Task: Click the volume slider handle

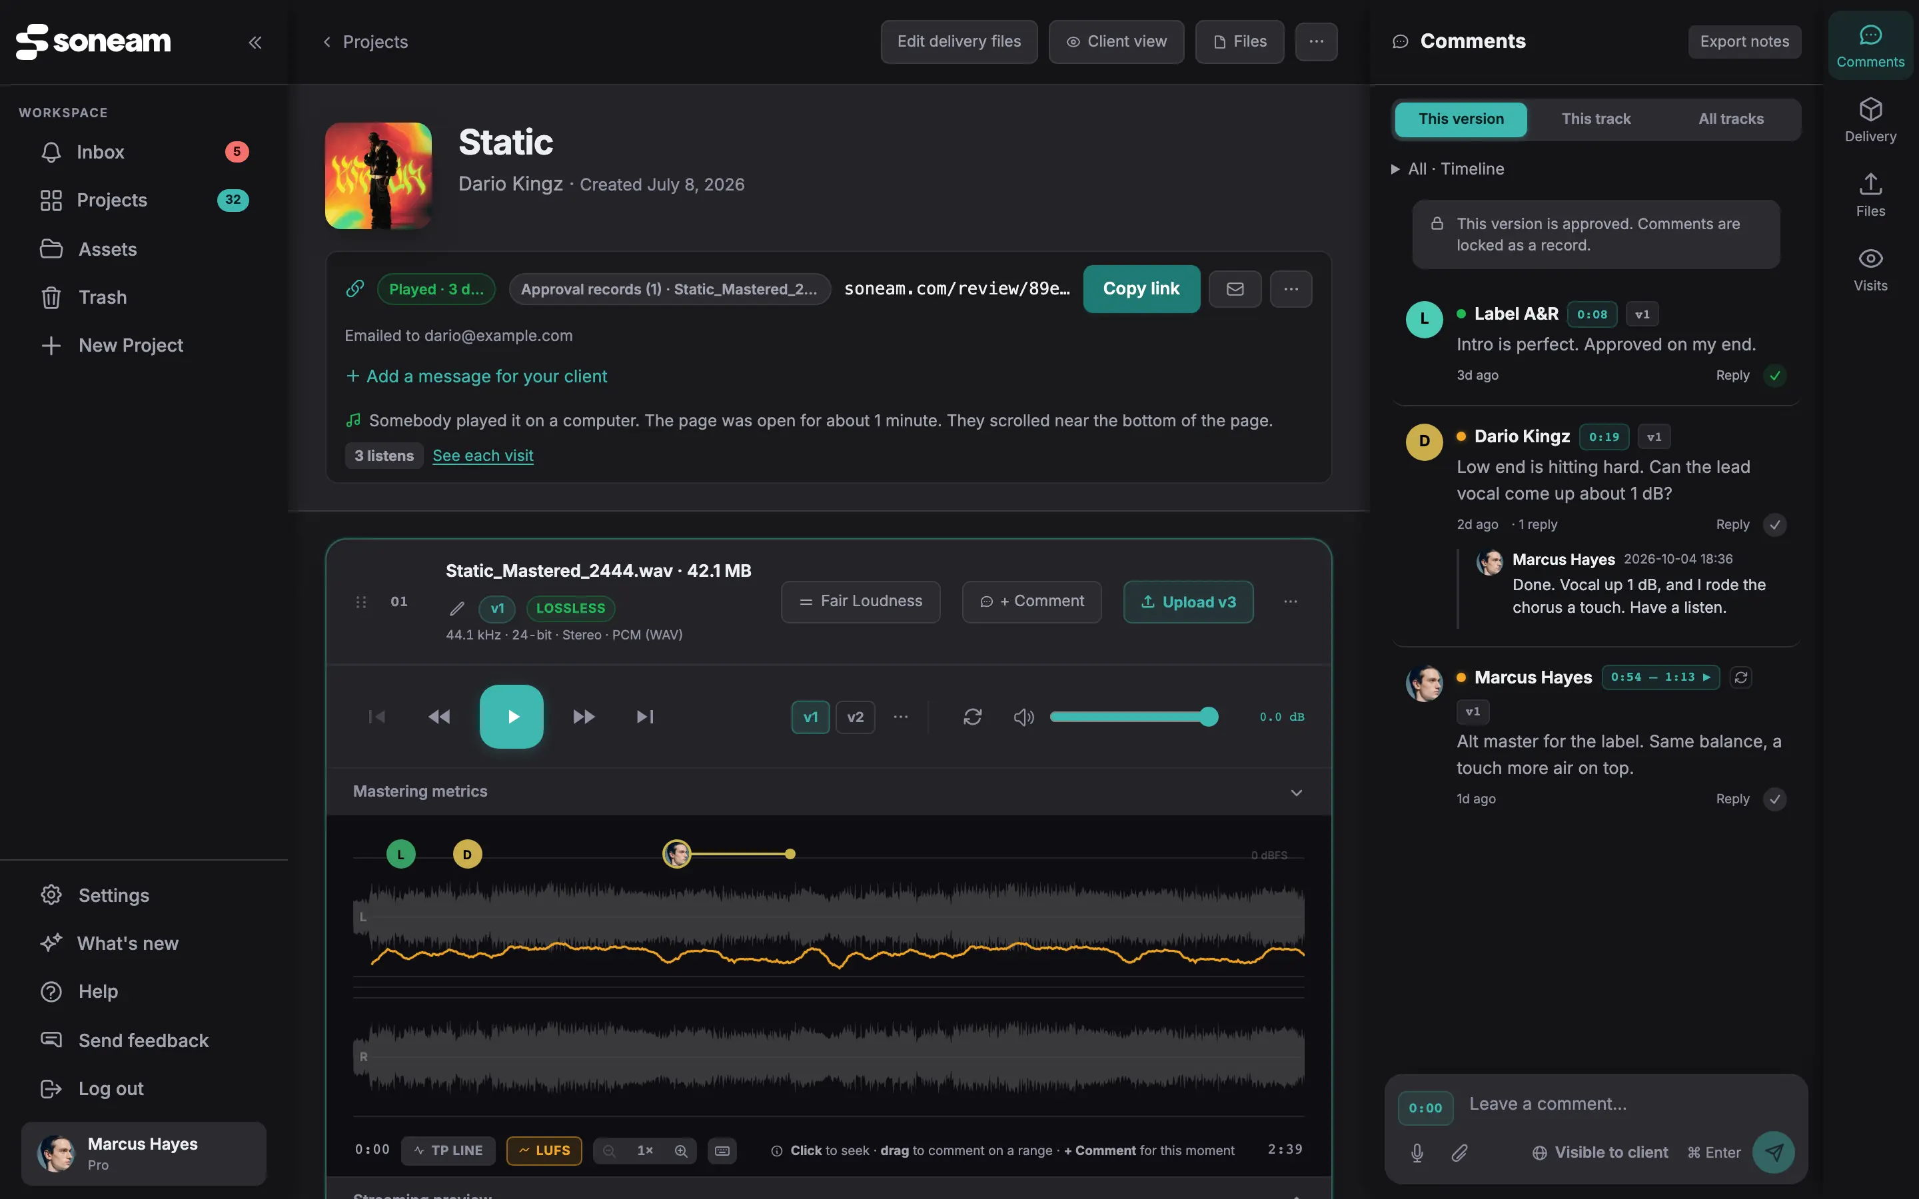Action: 1207,717
